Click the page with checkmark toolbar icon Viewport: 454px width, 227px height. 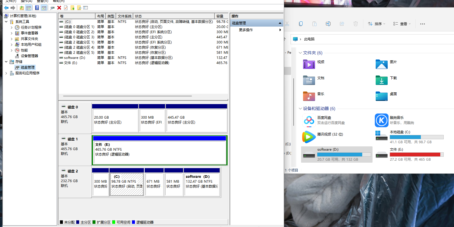tap(66, 8)
